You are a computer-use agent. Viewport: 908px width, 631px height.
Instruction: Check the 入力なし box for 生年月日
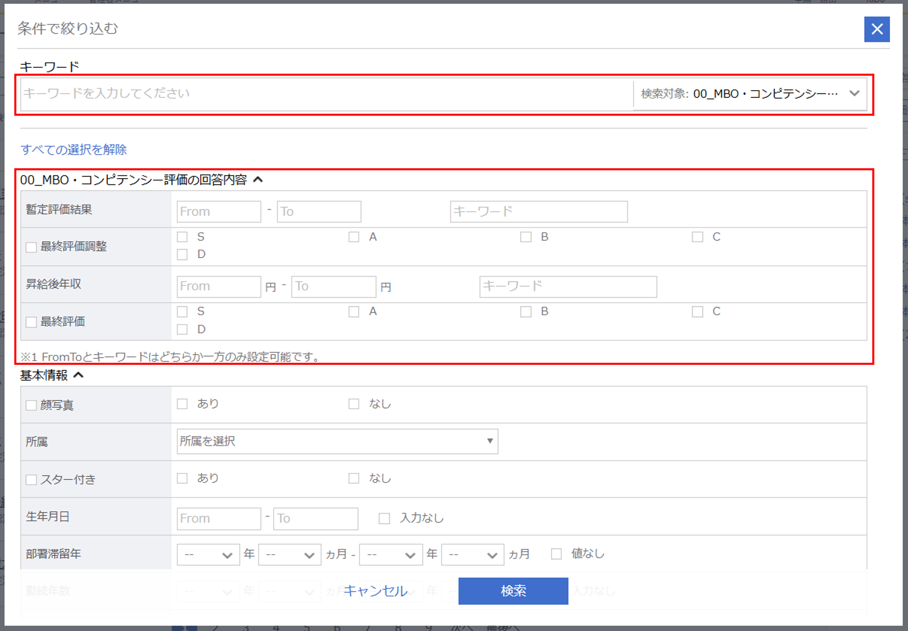click(x=384, y=518)
